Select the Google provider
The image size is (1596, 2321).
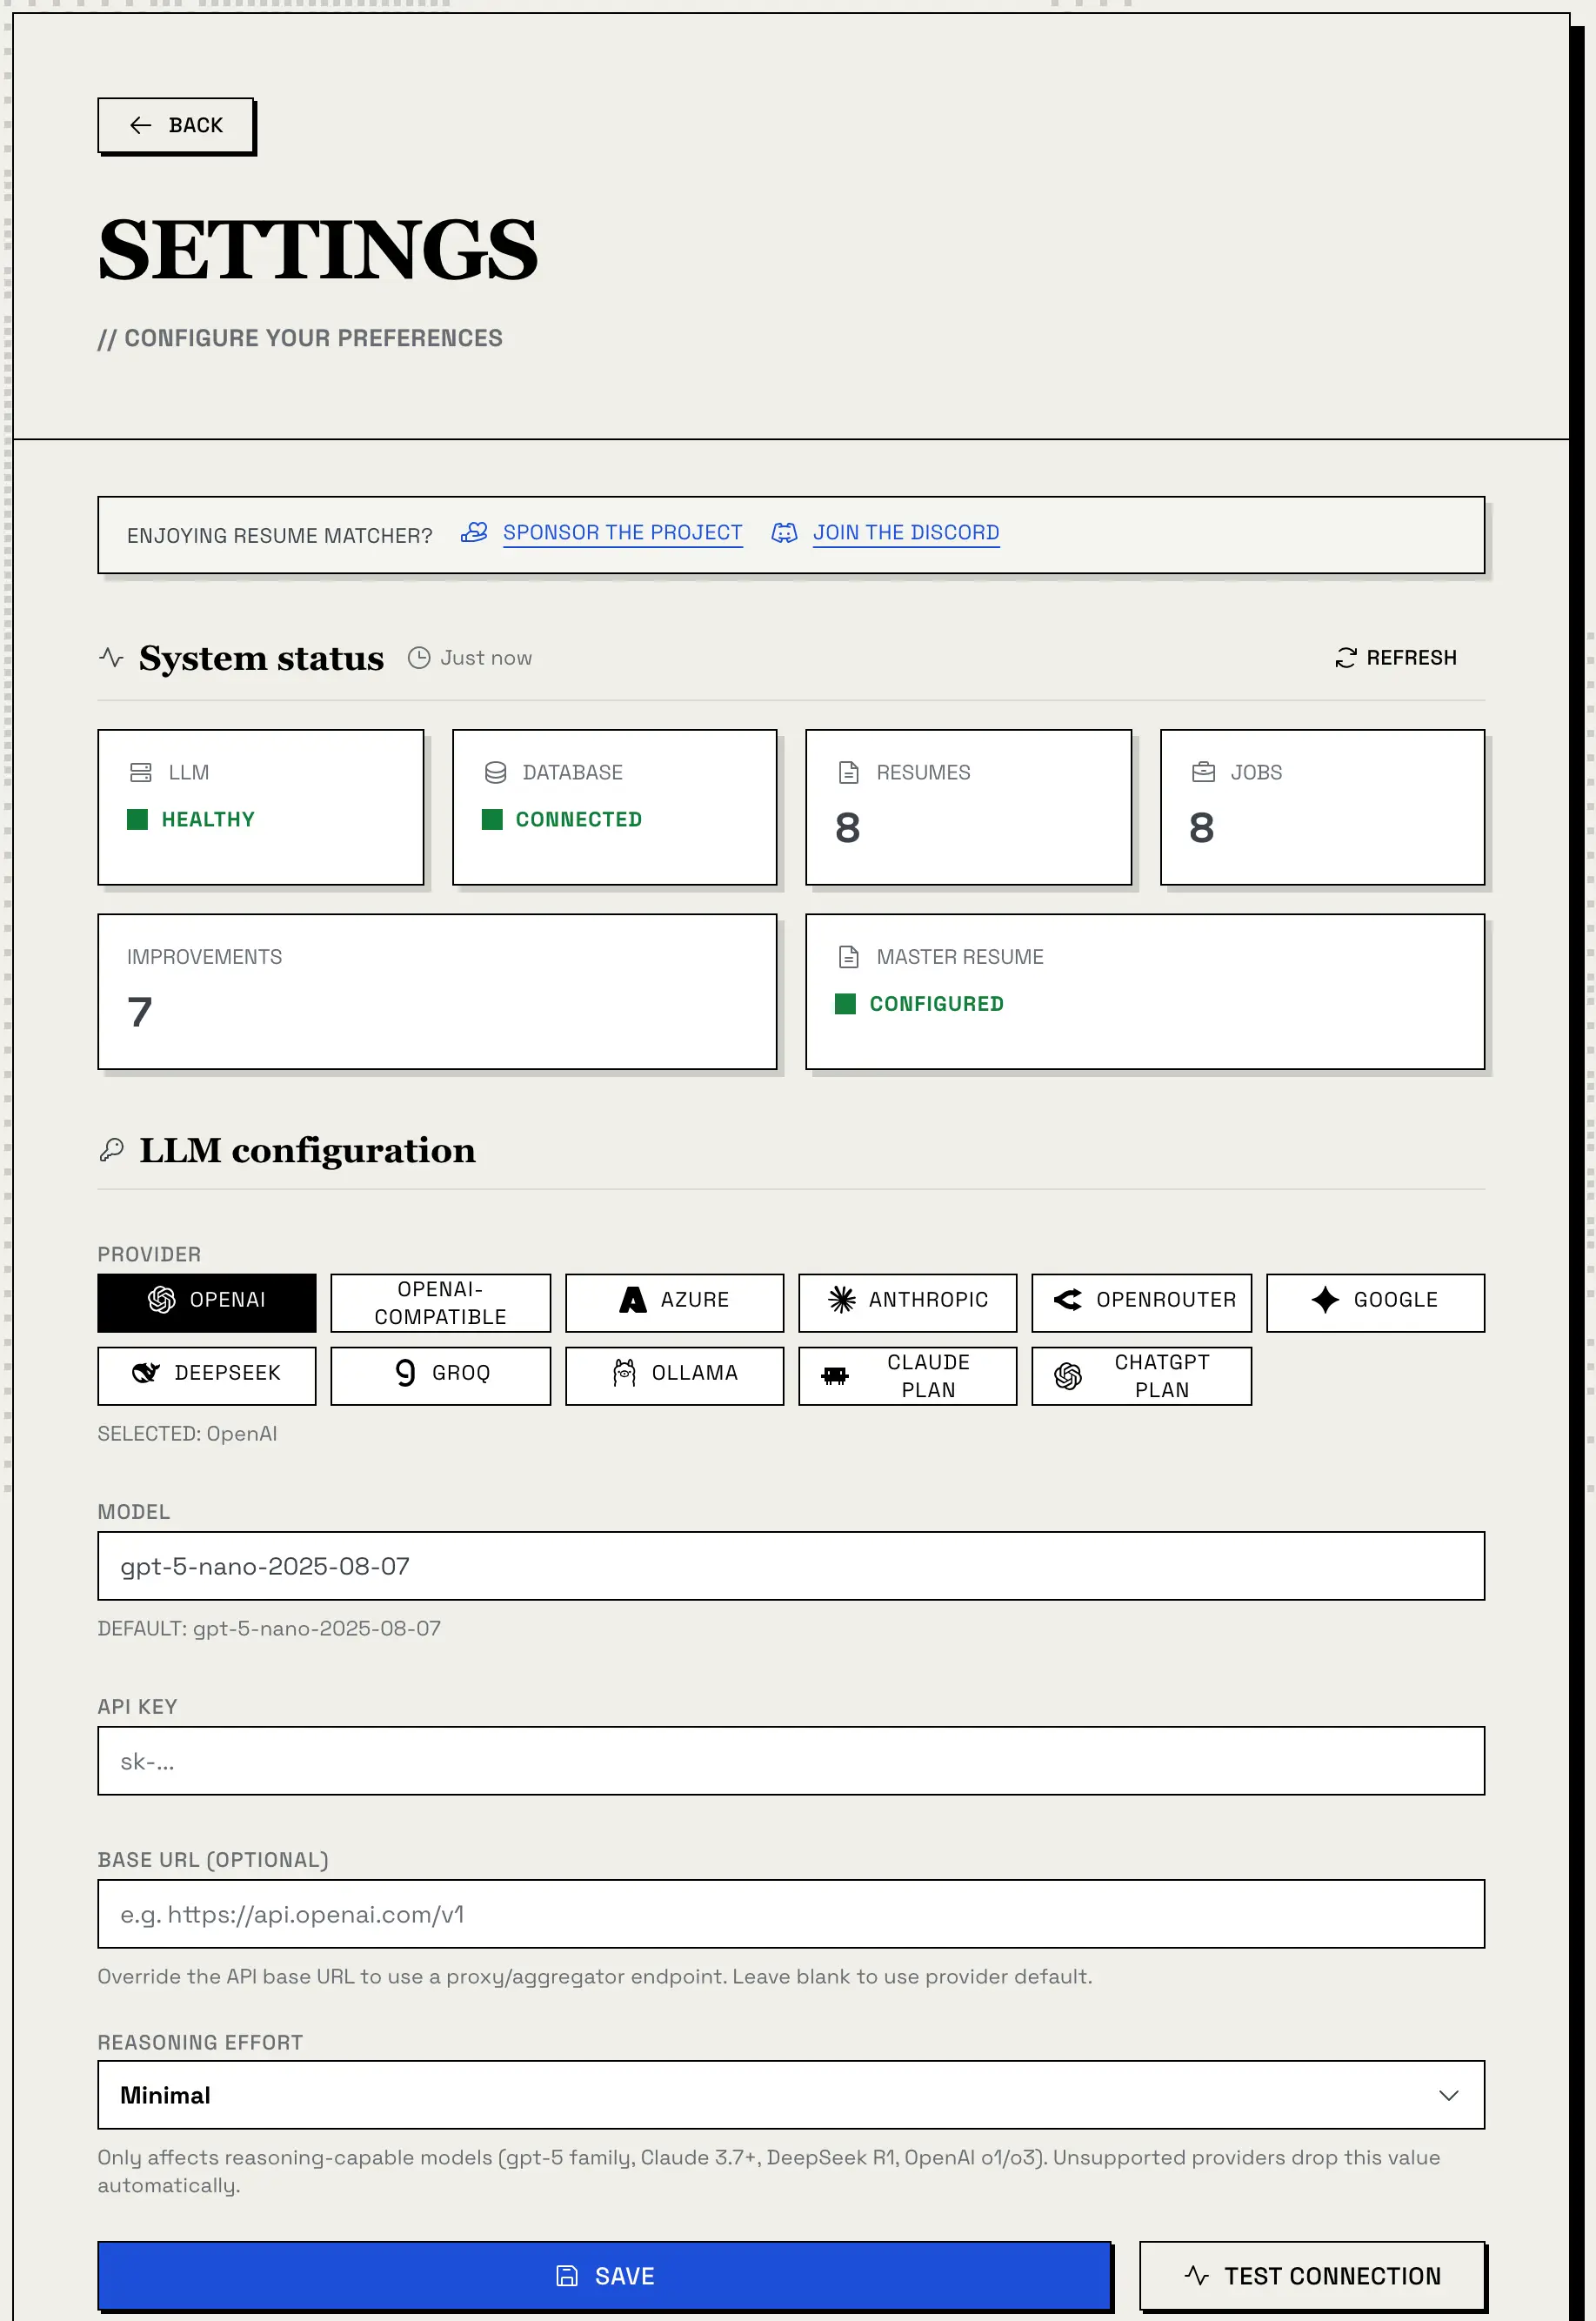click(x=1376, y=1303)
